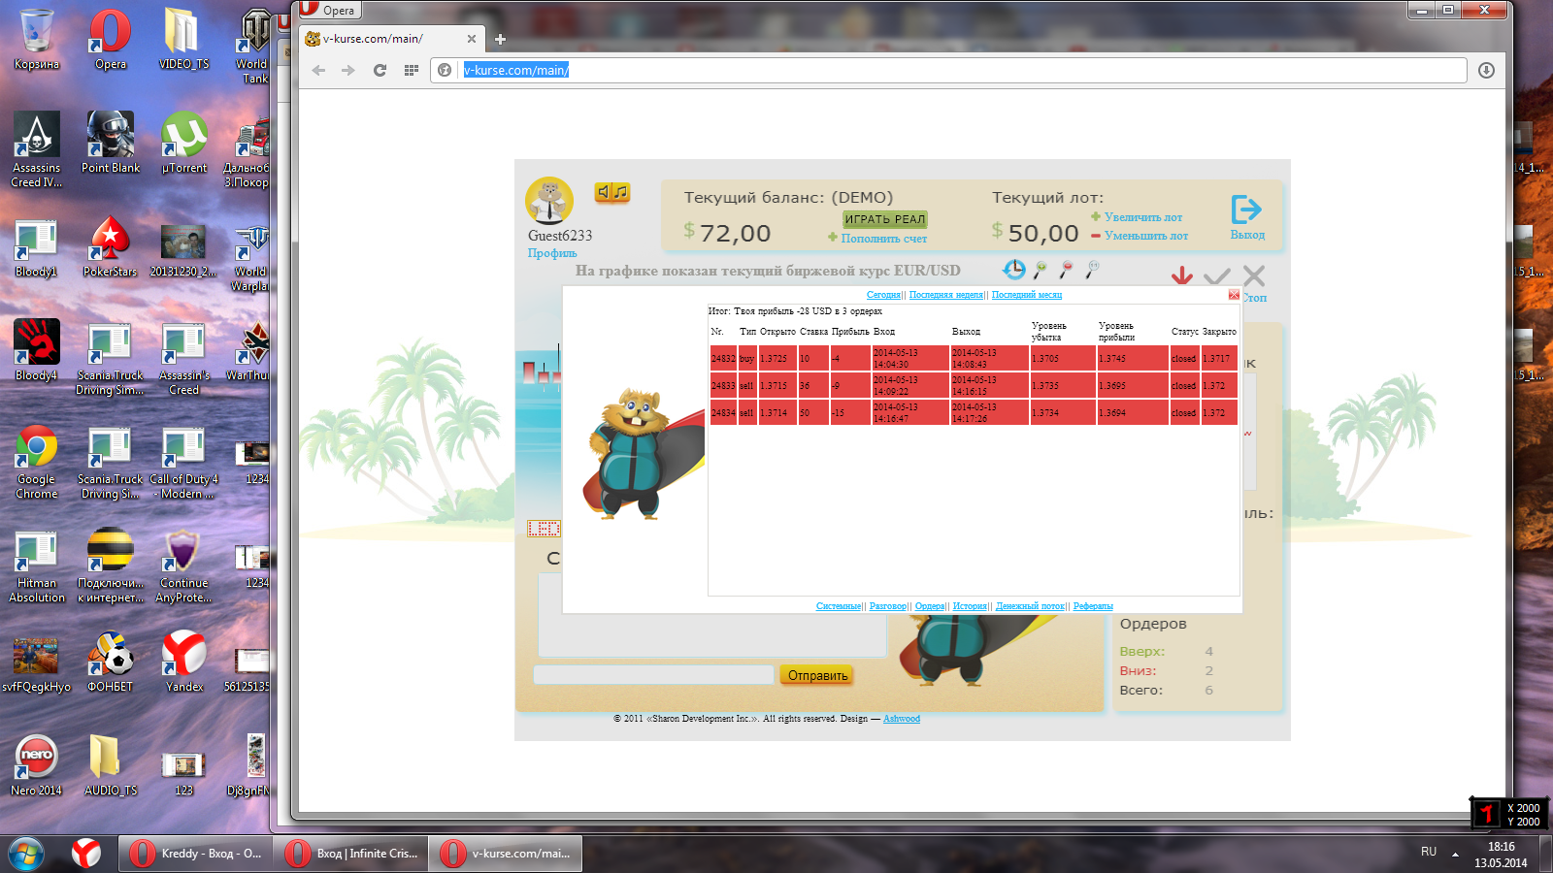Screen dimensions: 1553x873
Task: Open the Yandex desktop icon
Action: coord(184,662)
